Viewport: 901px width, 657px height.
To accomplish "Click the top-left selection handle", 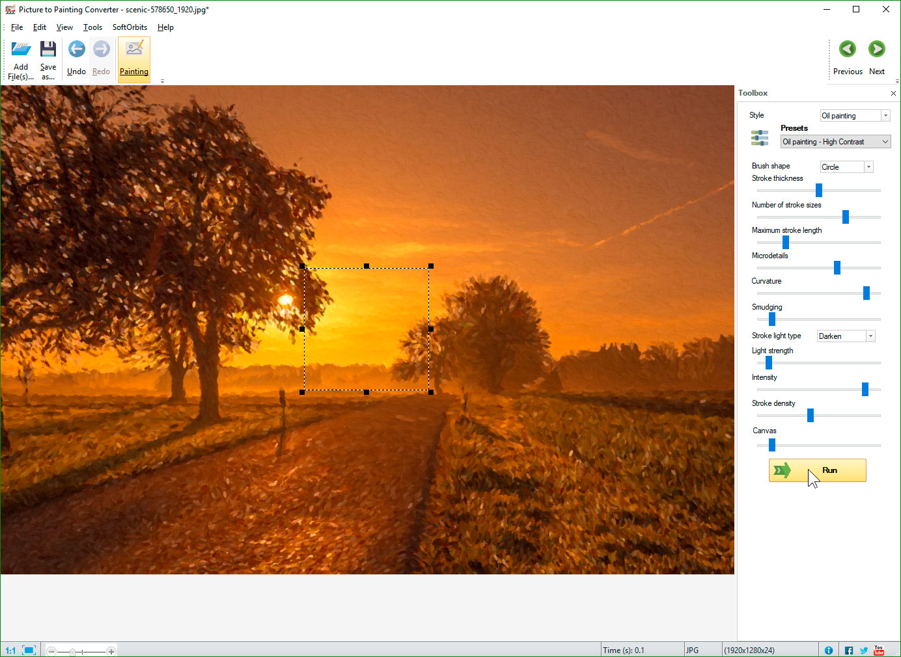I will click(x=302, y=266).
